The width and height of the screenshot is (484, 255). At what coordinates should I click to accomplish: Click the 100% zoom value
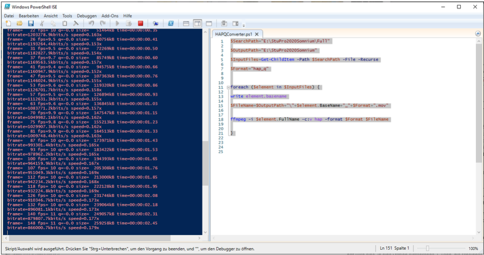point(473,248)
